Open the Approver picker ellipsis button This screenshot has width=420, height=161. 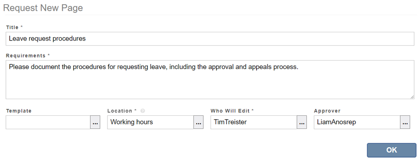tap(405, 123)
